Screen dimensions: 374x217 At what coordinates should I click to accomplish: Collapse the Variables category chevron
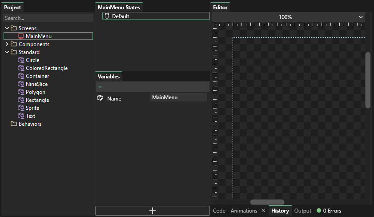100,87
